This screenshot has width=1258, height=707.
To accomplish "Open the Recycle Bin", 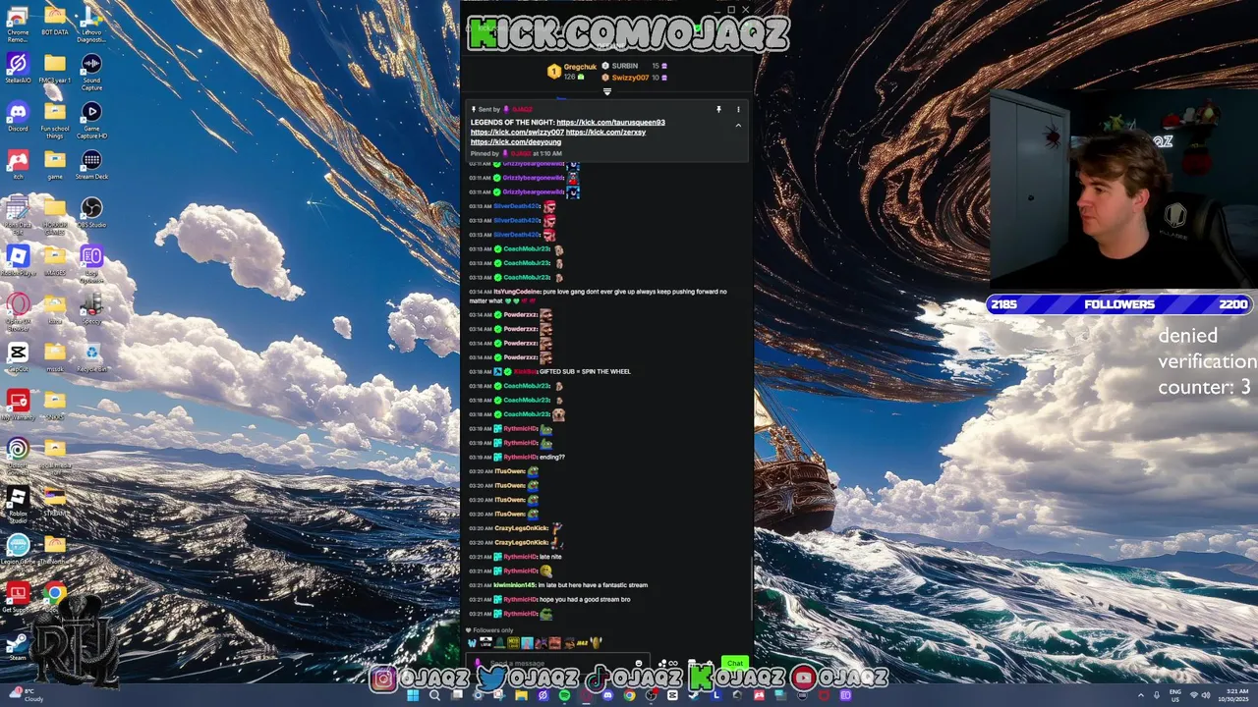I will [x=91, y=357].
